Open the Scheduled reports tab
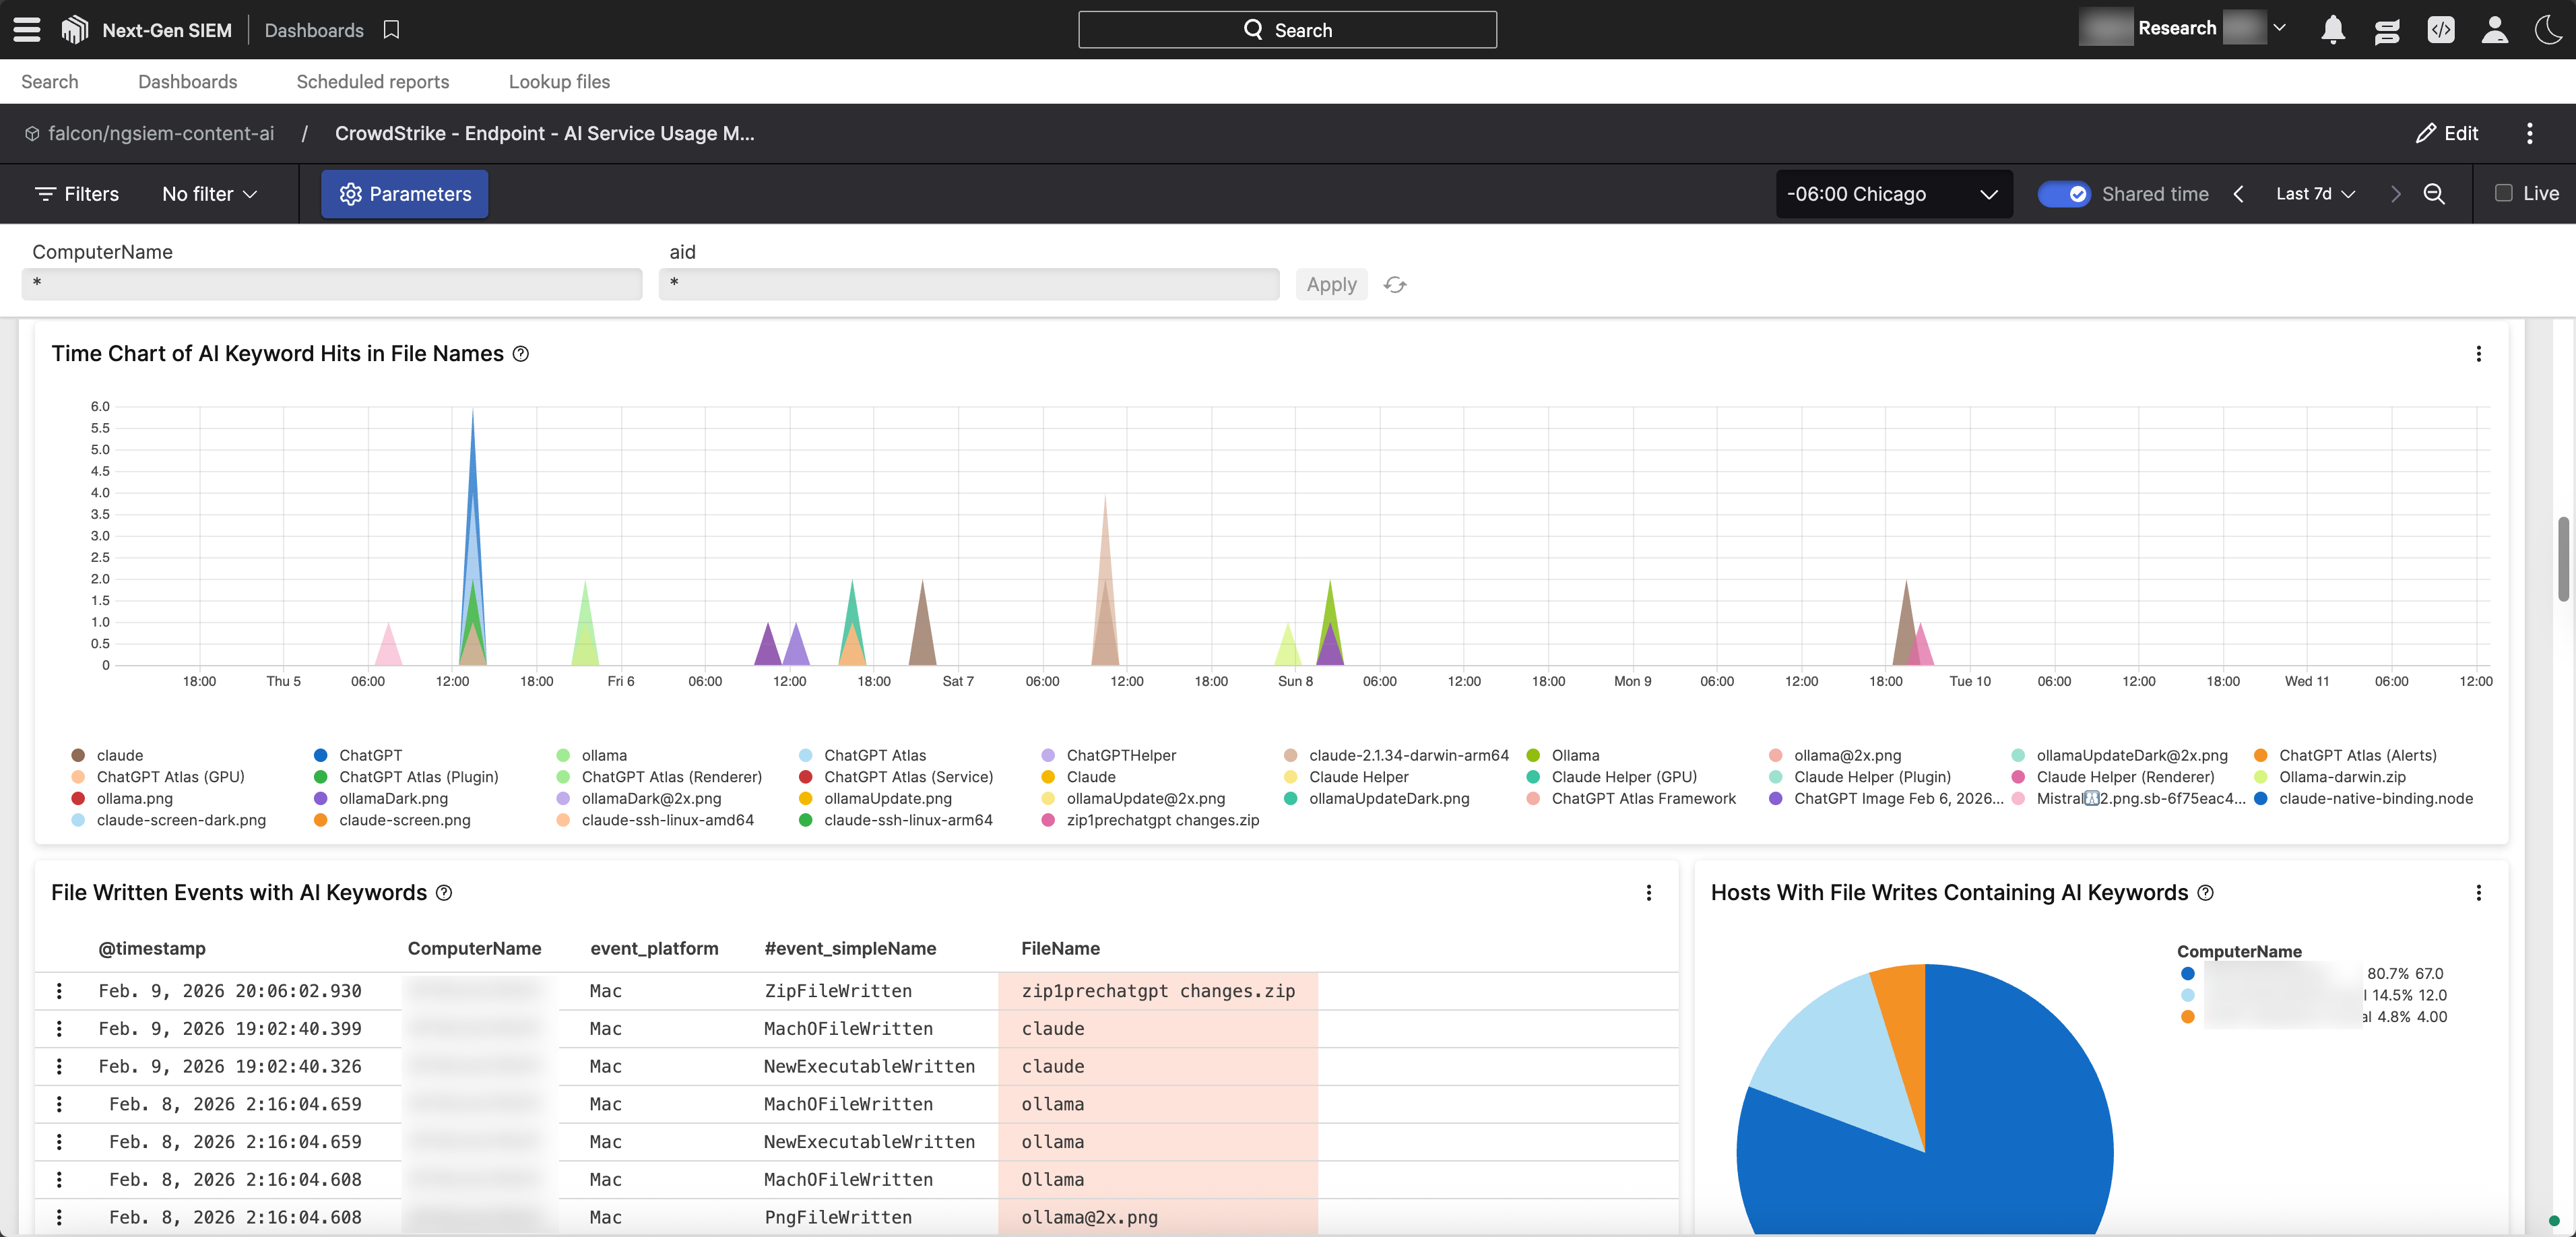Screen dimensions: 2576x1237 pos(372,82)
